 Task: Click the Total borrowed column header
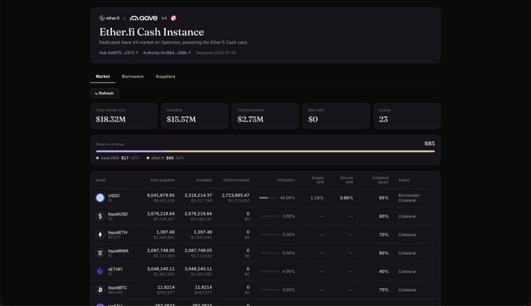(236, 180)
